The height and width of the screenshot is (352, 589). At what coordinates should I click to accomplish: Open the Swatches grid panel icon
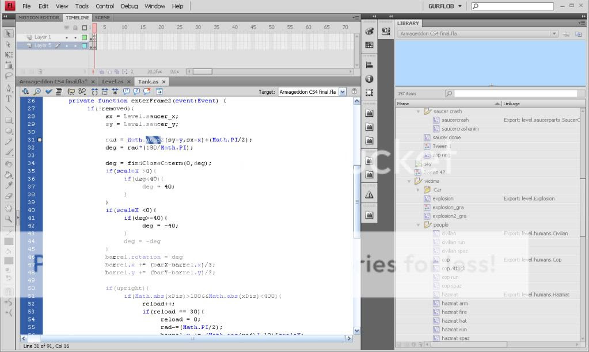pos(369,45)
